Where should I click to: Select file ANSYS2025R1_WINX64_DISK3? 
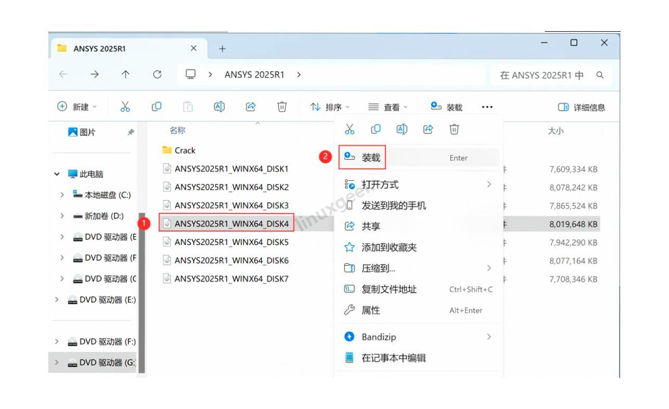coord(226,205)
